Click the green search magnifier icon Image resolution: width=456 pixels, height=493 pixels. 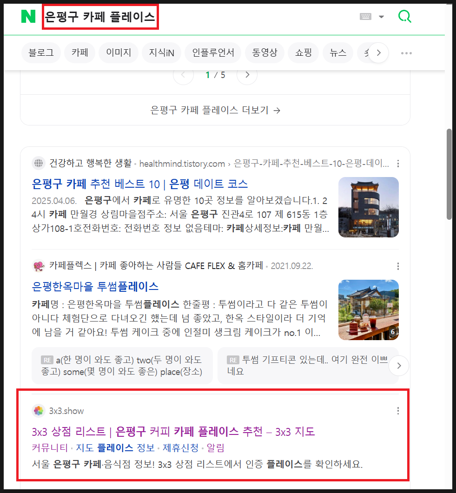[405, 17]
